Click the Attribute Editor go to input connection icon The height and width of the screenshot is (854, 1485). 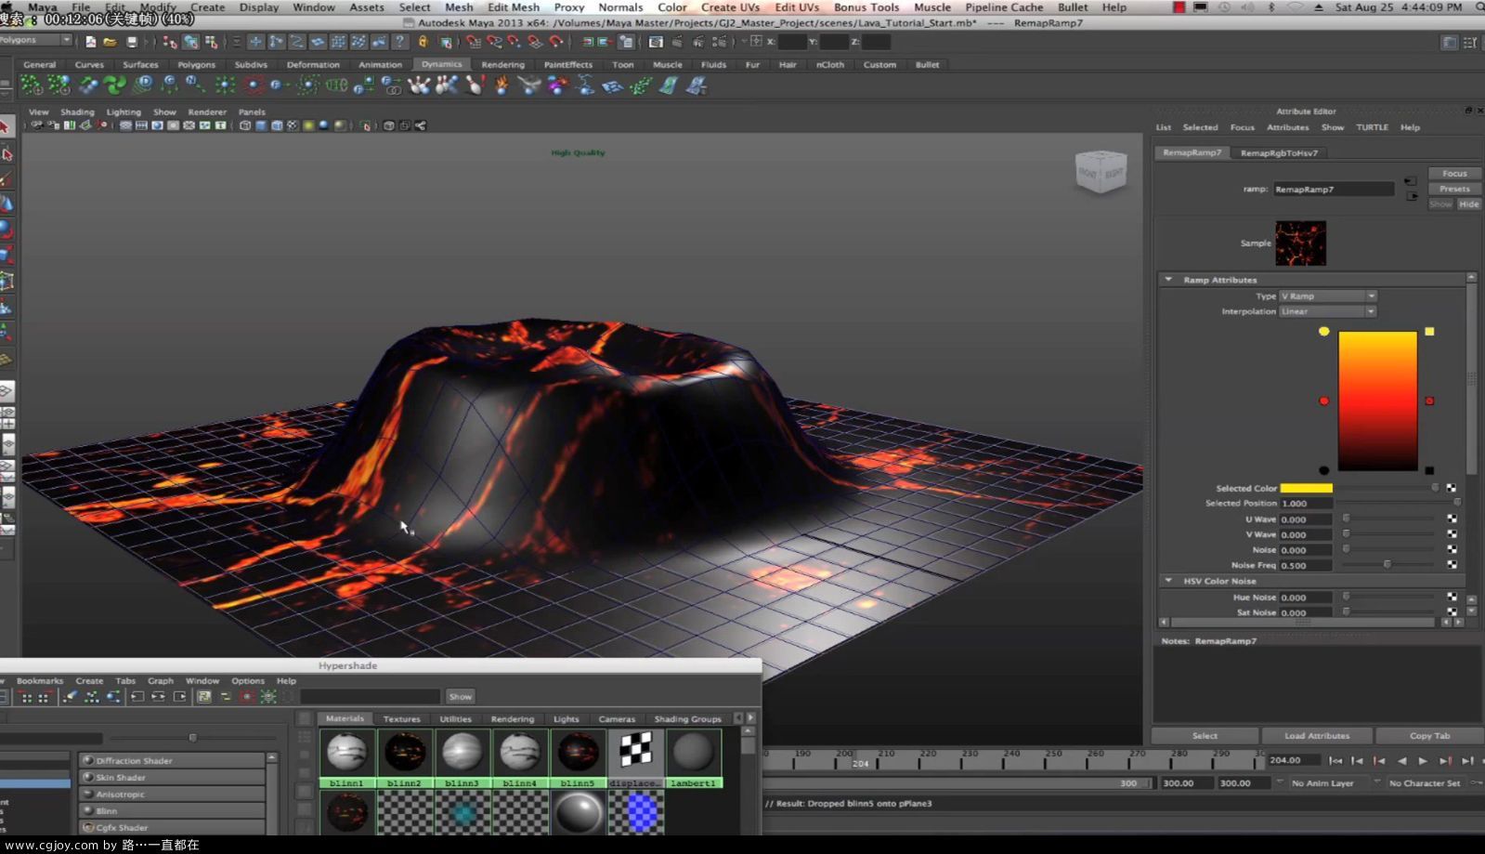pos(1411,181)
